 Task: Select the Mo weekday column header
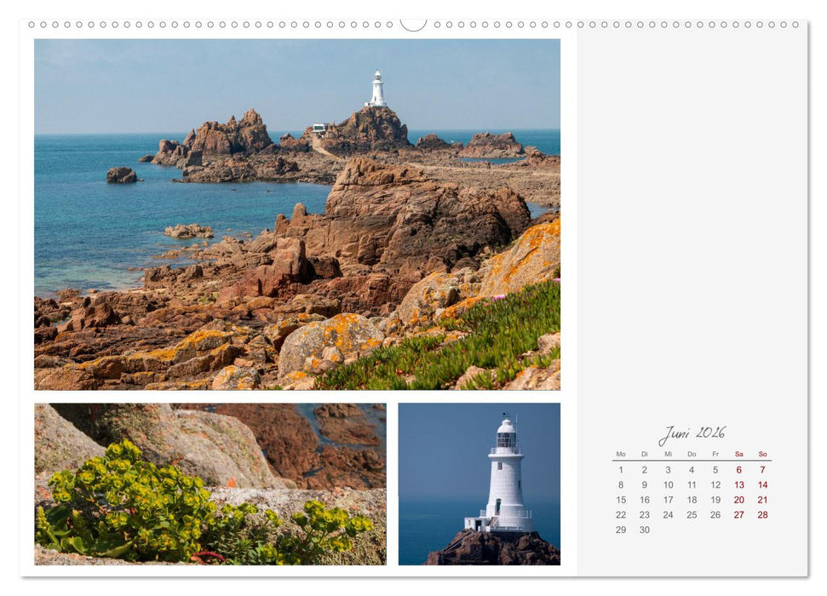click(x=621, y=454)
